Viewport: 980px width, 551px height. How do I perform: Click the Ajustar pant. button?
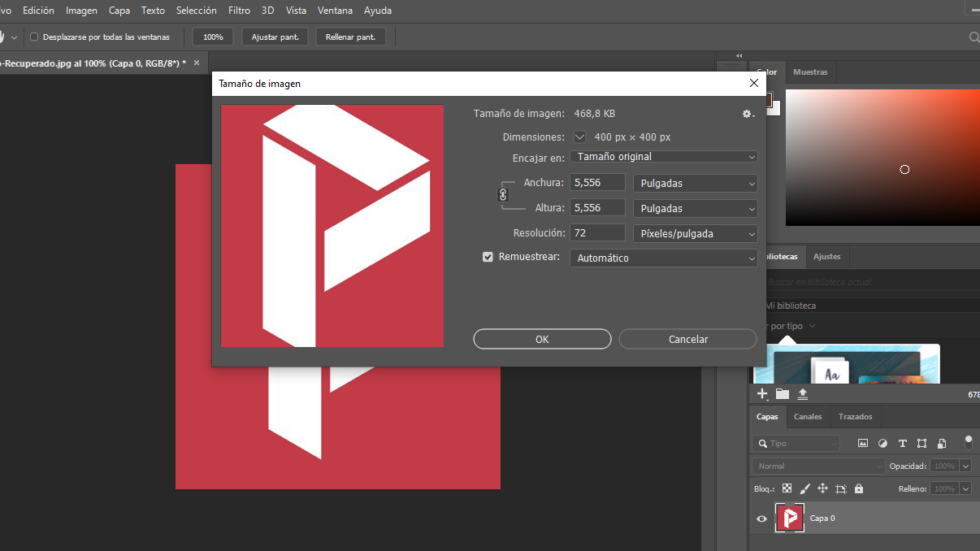pos(275,37)
